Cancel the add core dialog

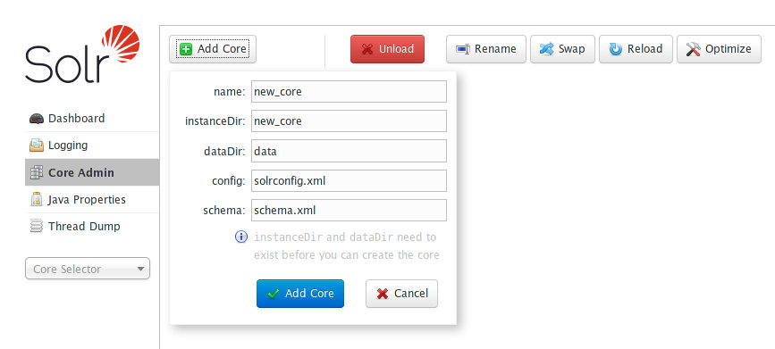tap(402, 294)
